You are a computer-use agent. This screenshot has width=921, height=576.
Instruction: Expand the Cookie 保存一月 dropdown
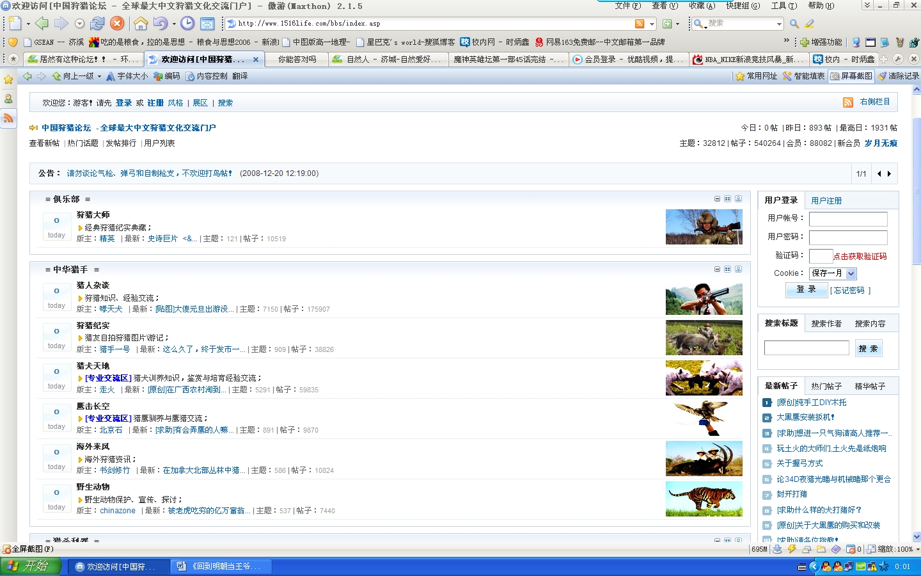click(x=851, y=273)
